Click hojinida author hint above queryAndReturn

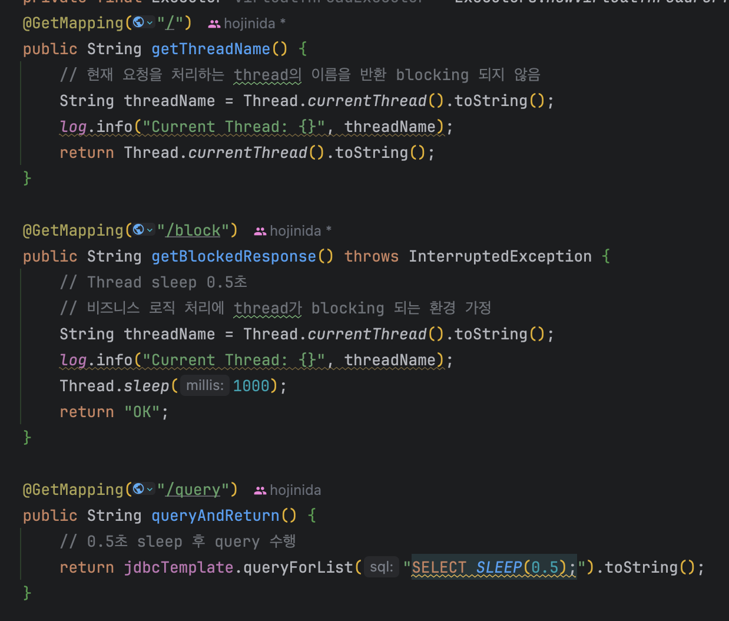pos(295,490)
